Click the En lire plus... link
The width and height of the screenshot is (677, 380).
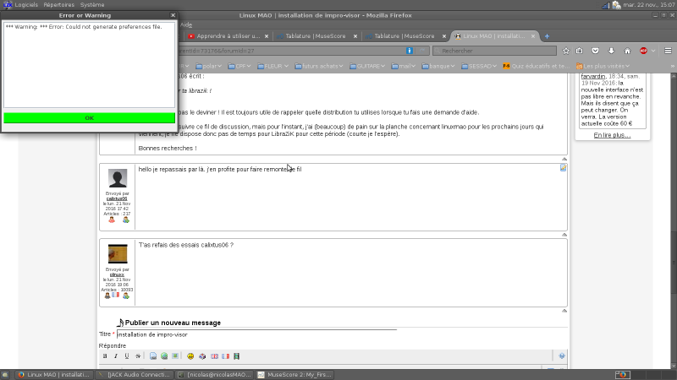pos(612,135)
